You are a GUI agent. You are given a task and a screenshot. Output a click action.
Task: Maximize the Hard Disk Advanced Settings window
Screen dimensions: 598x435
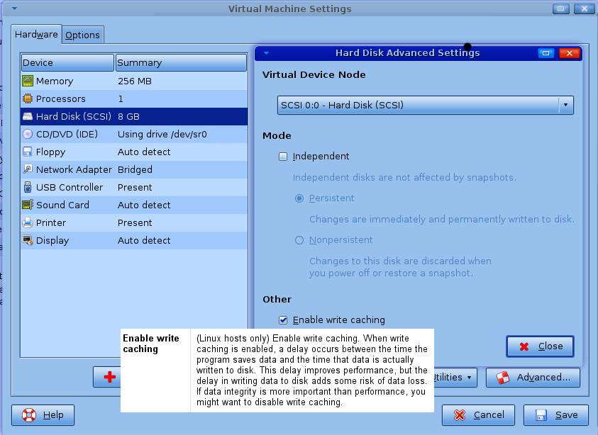tap(546, 53)
